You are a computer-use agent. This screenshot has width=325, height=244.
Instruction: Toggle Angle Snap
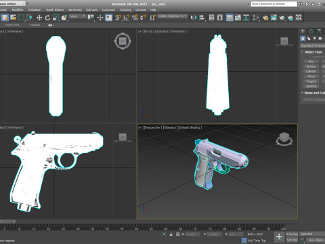(x=127, y=18)
